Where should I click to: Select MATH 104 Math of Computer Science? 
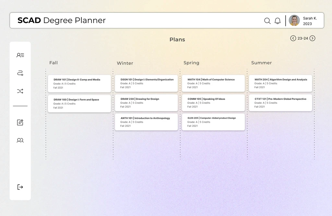point(213,83)
